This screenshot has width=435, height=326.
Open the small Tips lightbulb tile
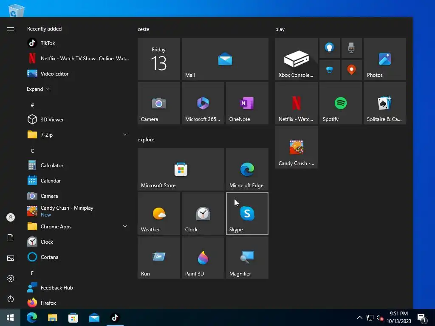329,48
